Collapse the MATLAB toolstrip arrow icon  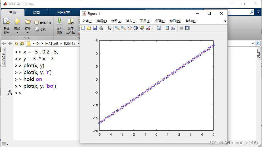[258, 12]
